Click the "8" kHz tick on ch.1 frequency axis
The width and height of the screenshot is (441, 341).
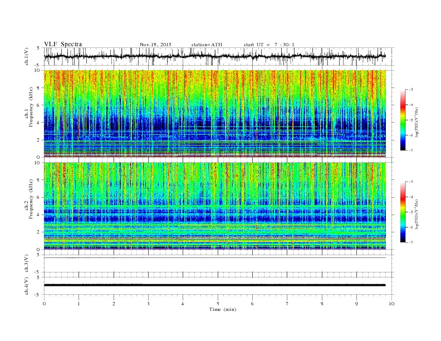tap(38, 88)
